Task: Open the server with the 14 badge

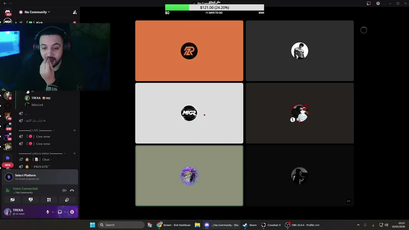Action: pyautogui.click(x=8, y=116)
